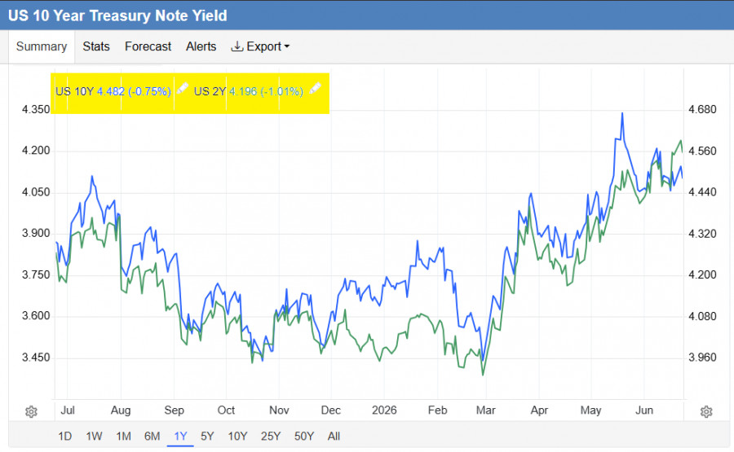Viewport: 734px width, 452px height.
Task: Open the left chart settings gear
Action: click(31, 412)
